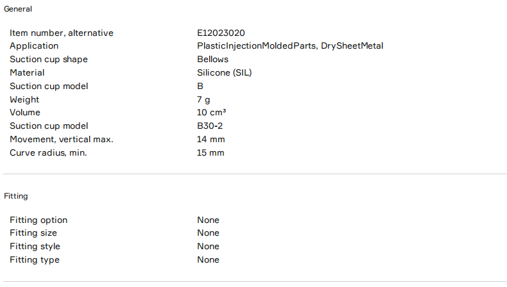Click the Material row label
This screenshot has width=507, height=287.
pos(27,73)
